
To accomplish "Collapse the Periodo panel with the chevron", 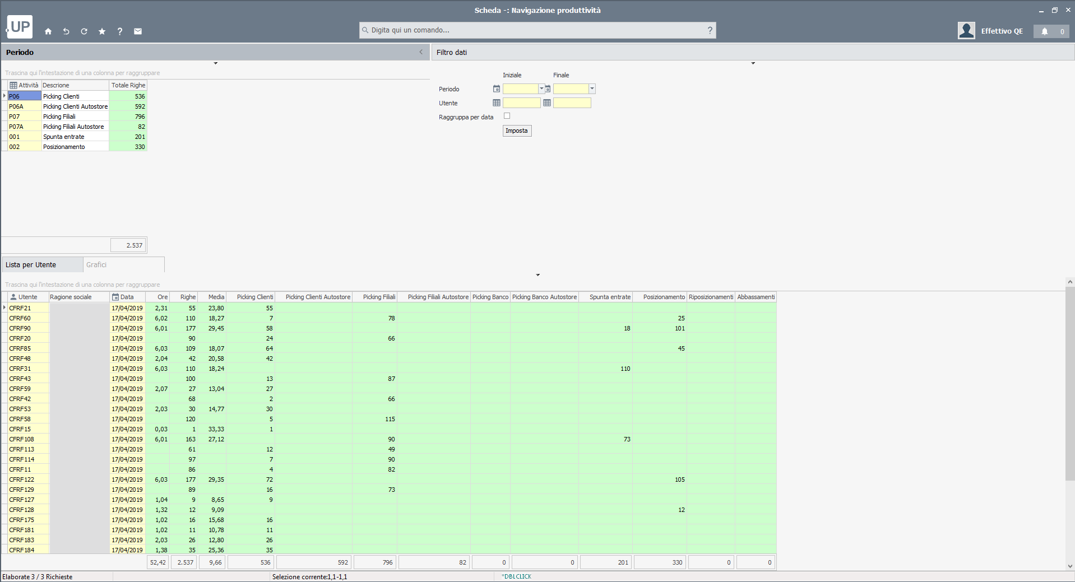I will (421, 52).
